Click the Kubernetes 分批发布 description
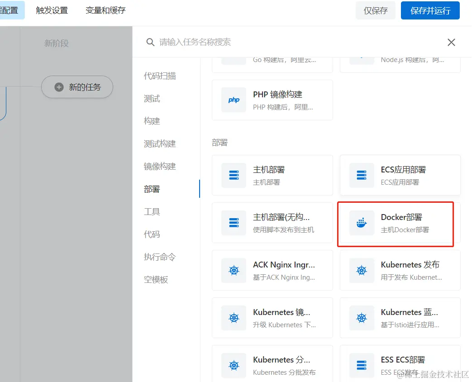This screenshot has height=382, width=472. tap(284, 372)
